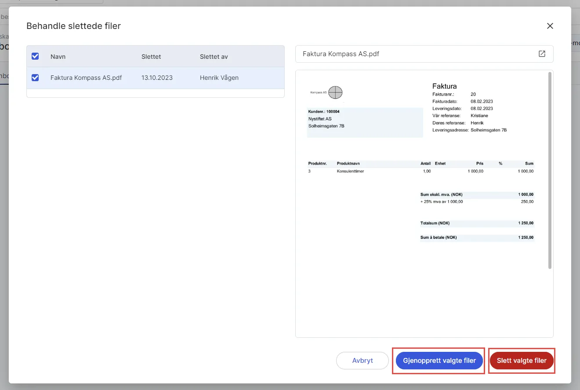
Task: Click the Henrik Vågen cell in the row
Action: 219,78
